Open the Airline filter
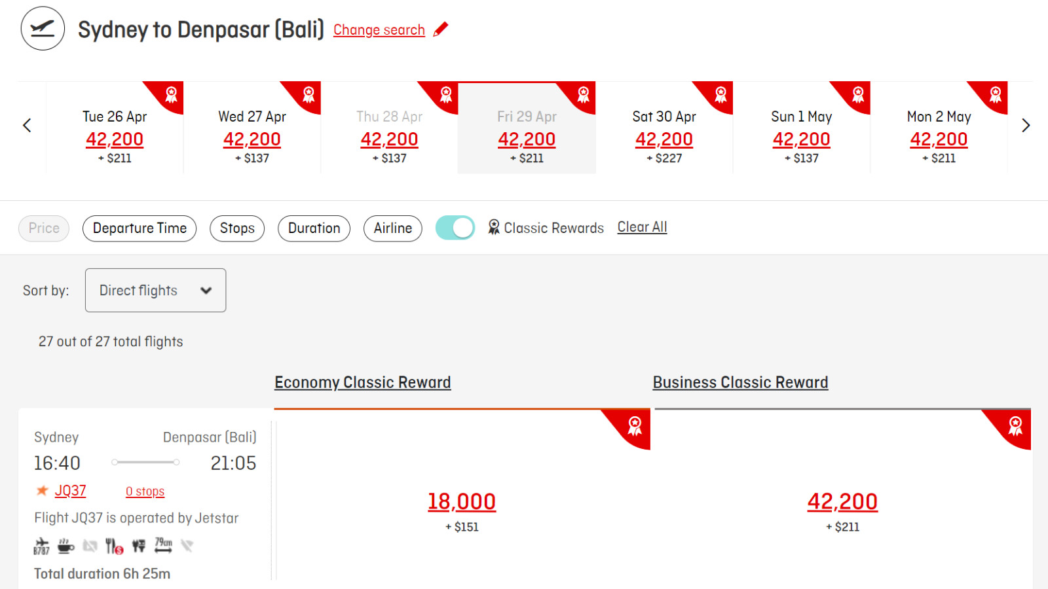Screen dimensions: 1048x589 [x=393, y=228]
